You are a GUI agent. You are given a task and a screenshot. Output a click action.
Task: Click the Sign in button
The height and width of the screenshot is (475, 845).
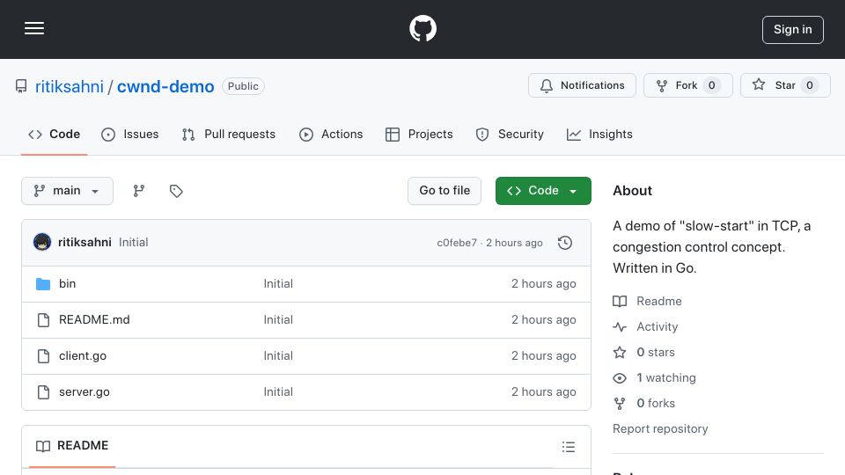(x=793, y=30)
